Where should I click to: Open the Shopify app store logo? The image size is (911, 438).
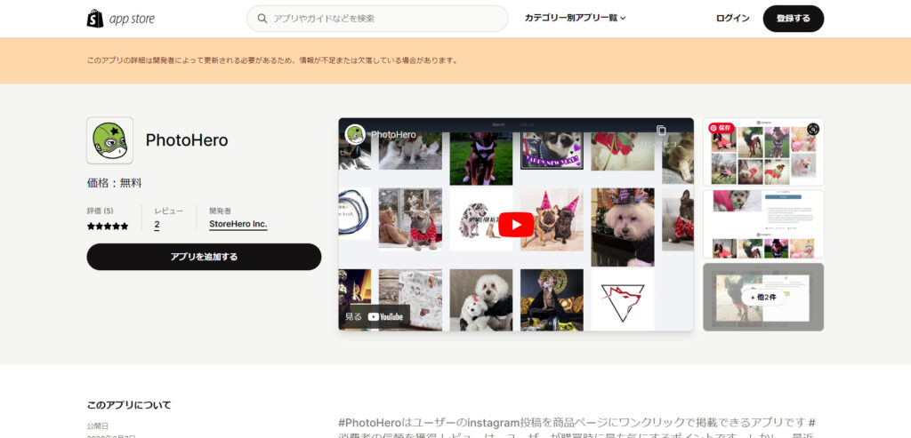121,19
